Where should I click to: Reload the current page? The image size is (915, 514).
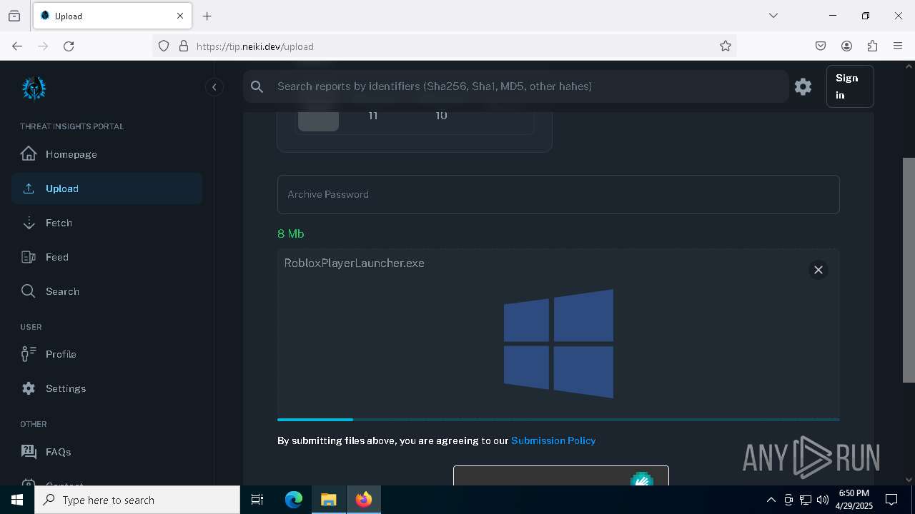click(69, 46)
